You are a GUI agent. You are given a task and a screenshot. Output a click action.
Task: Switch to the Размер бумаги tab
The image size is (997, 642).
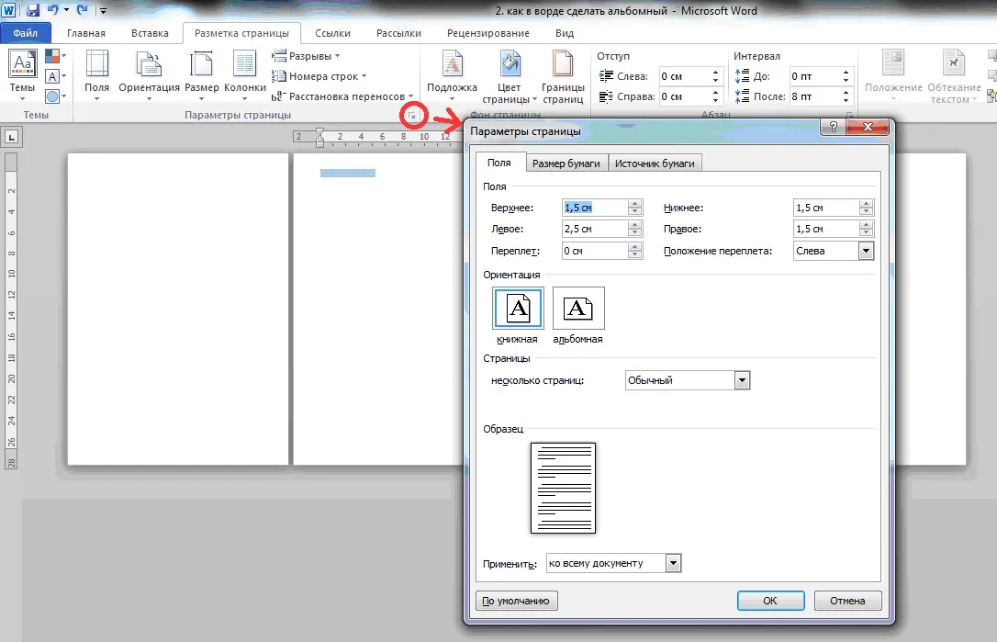tap(566, 163)
